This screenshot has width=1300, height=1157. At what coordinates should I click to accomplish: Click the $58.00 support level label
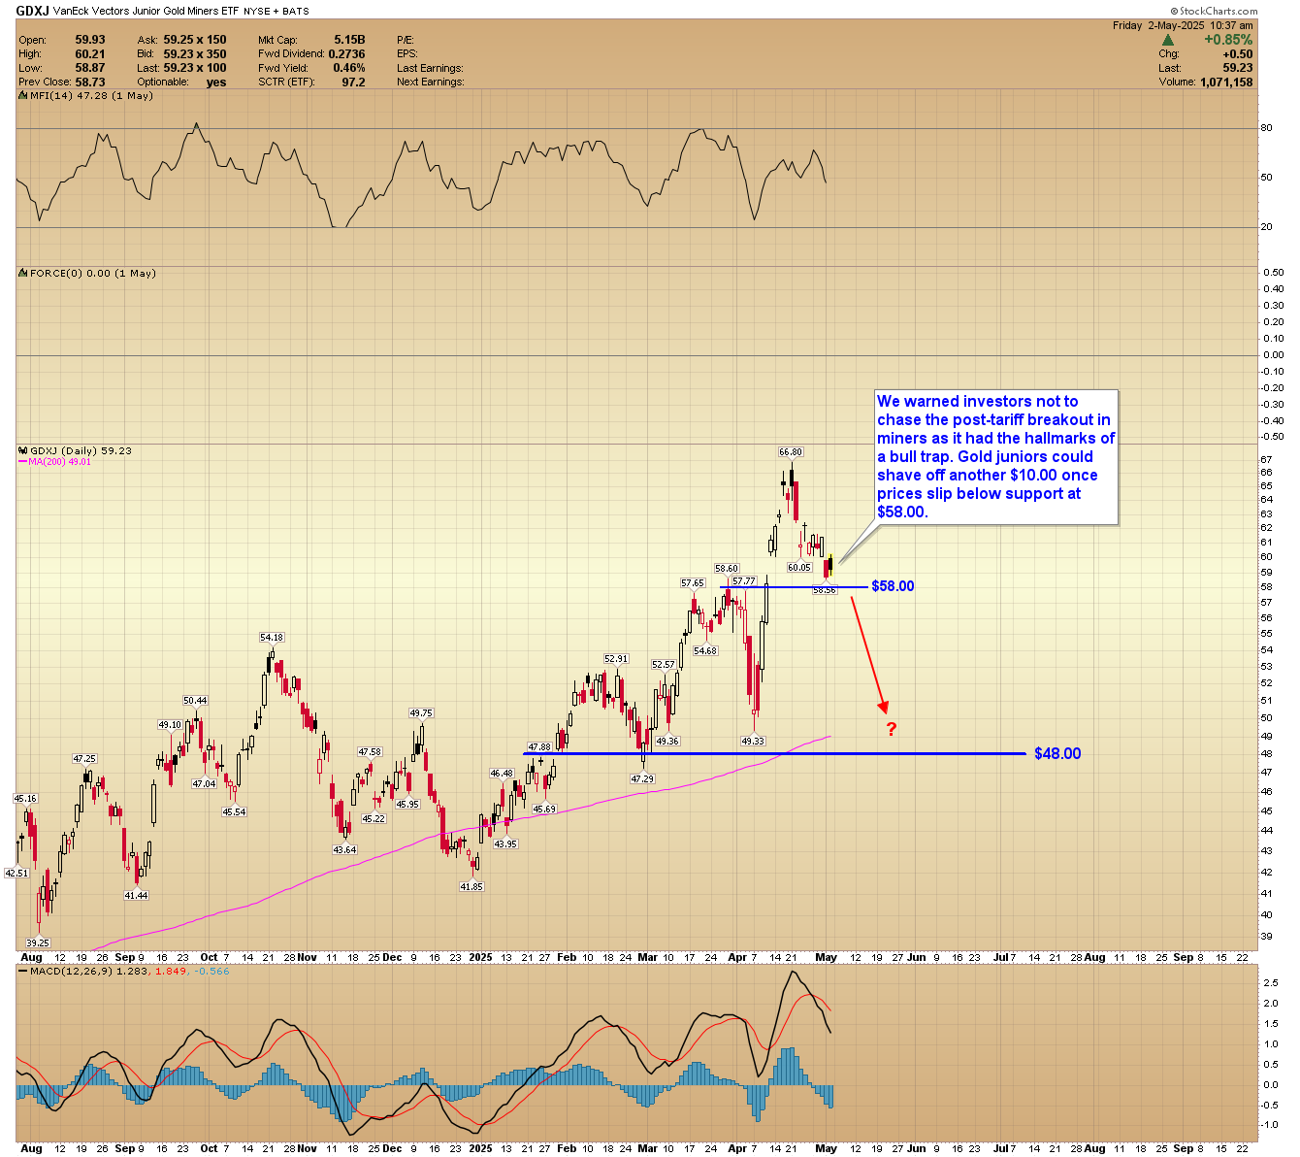point(893,586)
